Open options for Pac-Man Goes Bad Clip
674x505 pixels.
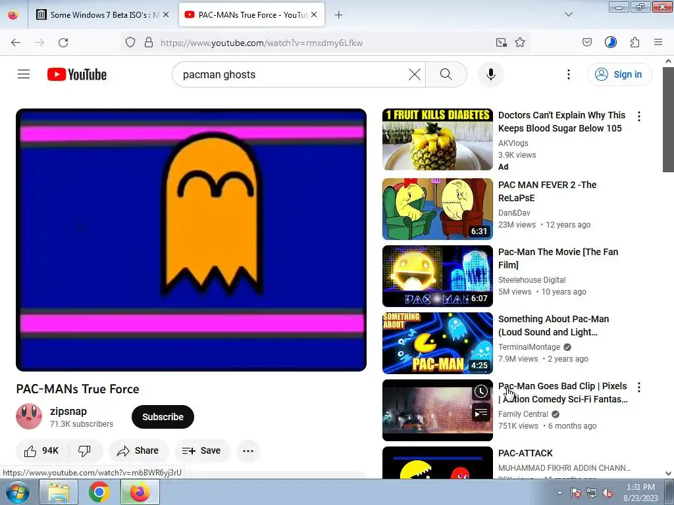[x=639, y=387]
